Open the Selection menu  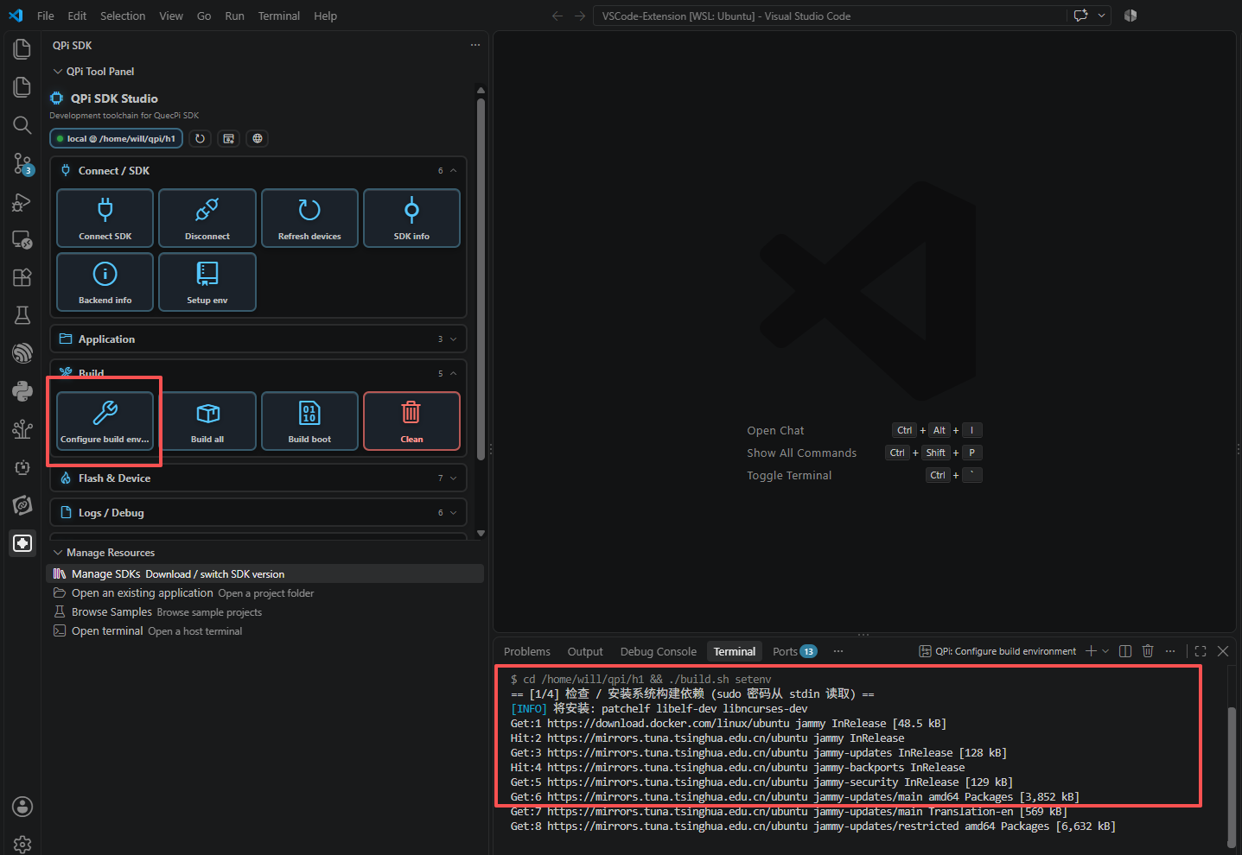click(x=123, y=16)
